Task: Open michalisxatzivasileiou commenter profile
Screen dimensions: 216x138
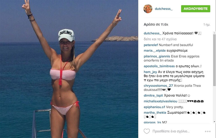Action: click(160, 101)
